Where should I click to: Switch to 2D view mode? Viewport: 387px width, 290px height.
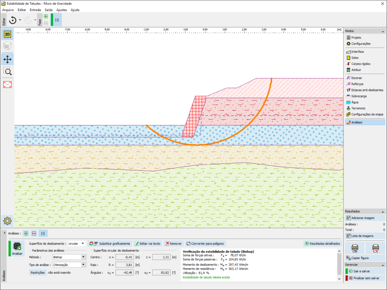click(8, 34)
